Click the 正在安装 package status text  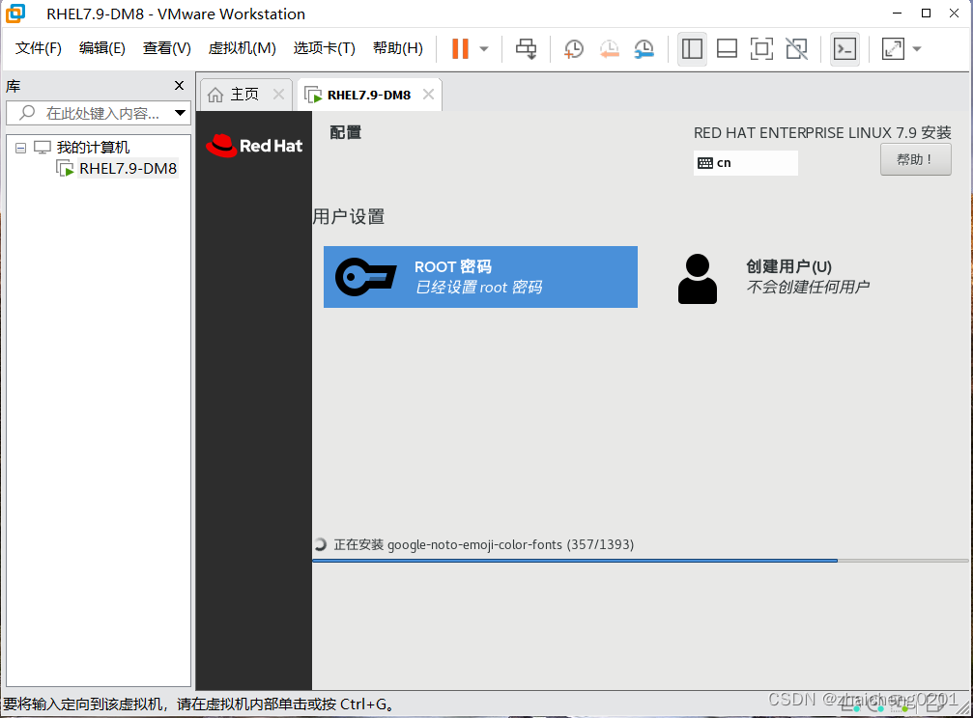[483, 544]
